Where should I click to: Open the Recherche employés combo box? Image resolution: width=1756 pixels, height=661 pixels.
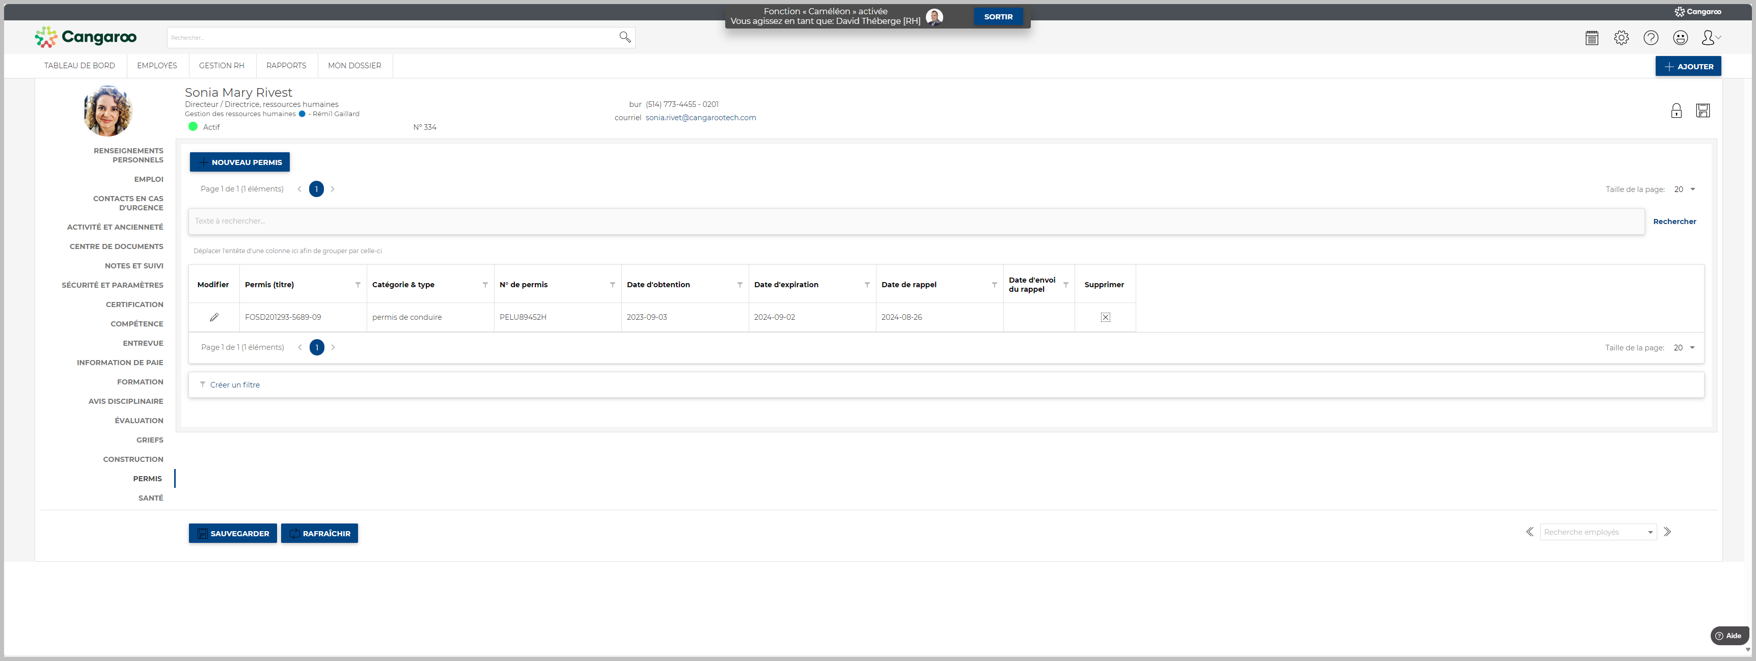point(1597,532)
